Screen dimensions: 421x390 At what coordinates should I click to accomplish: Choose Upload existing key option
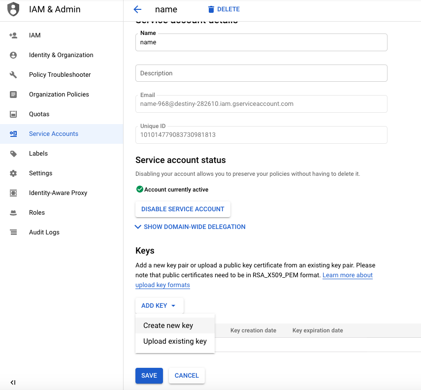pyautogui.click(x=175, y=341)
